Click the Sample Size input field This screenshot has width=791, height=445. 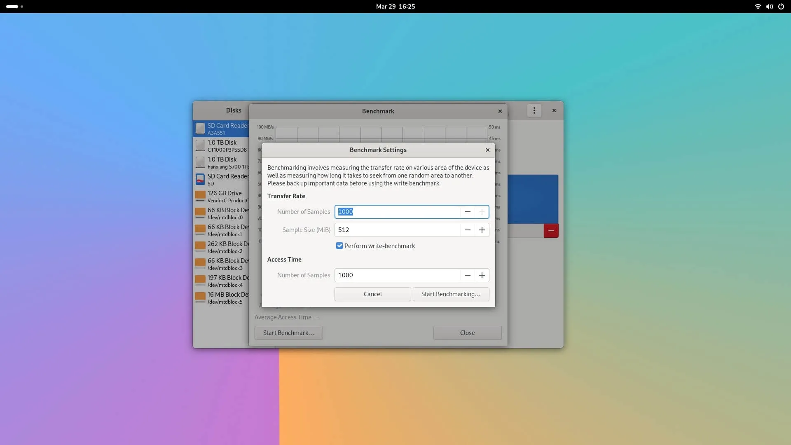click(x=397, y=230)
